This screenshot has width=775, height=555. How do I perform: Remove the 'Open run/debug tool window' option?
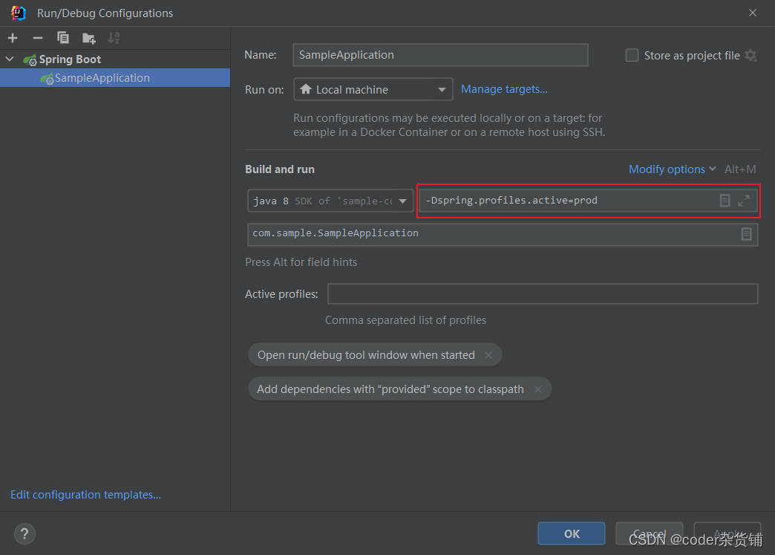pos(488,355)
